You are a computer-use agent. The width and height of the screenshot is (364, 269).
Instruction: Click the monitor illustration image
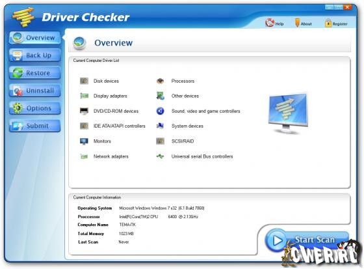pos(288,113)
